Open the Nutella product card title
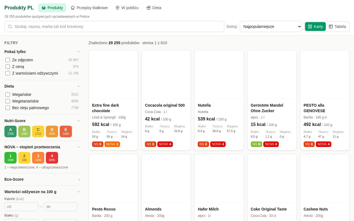 (x=204, y=105)
